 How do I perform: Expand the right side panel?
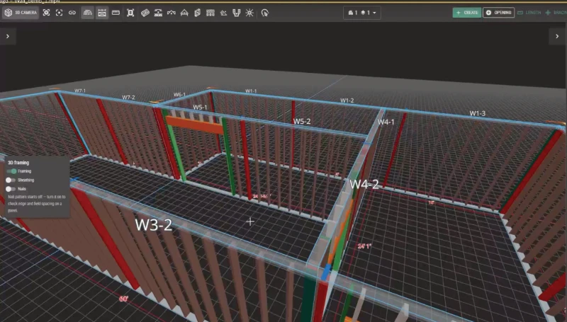(x=557, y=36)
